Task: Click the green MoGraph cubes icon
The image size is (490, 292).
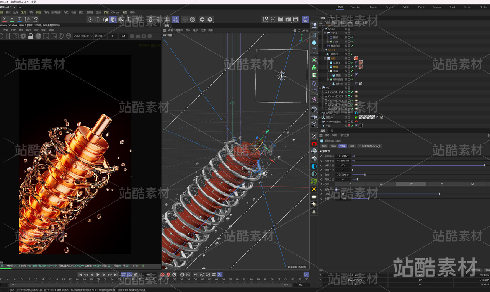Action: pyautogui.click(x=314, y=67)
